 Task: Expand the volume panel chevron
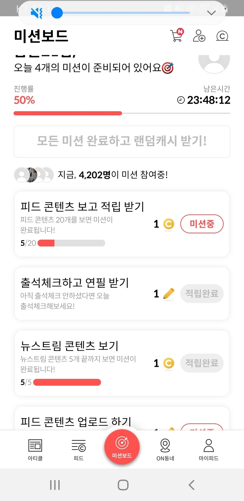coord(212,13)
